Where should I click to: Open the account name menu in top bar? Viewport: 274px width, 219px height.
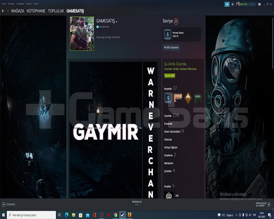pos(245,4)
